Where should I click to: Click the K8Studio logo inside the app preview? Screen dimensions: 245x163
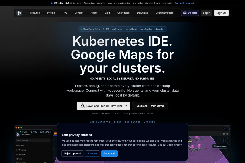[x=18, y=134]
